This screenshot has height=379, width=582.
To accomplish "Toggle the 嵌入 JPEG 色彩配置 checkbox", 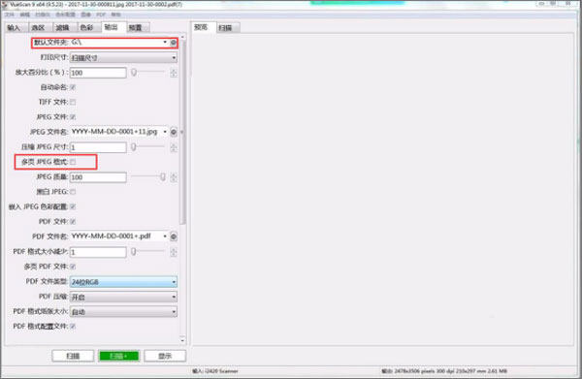I will click(73, 206).
